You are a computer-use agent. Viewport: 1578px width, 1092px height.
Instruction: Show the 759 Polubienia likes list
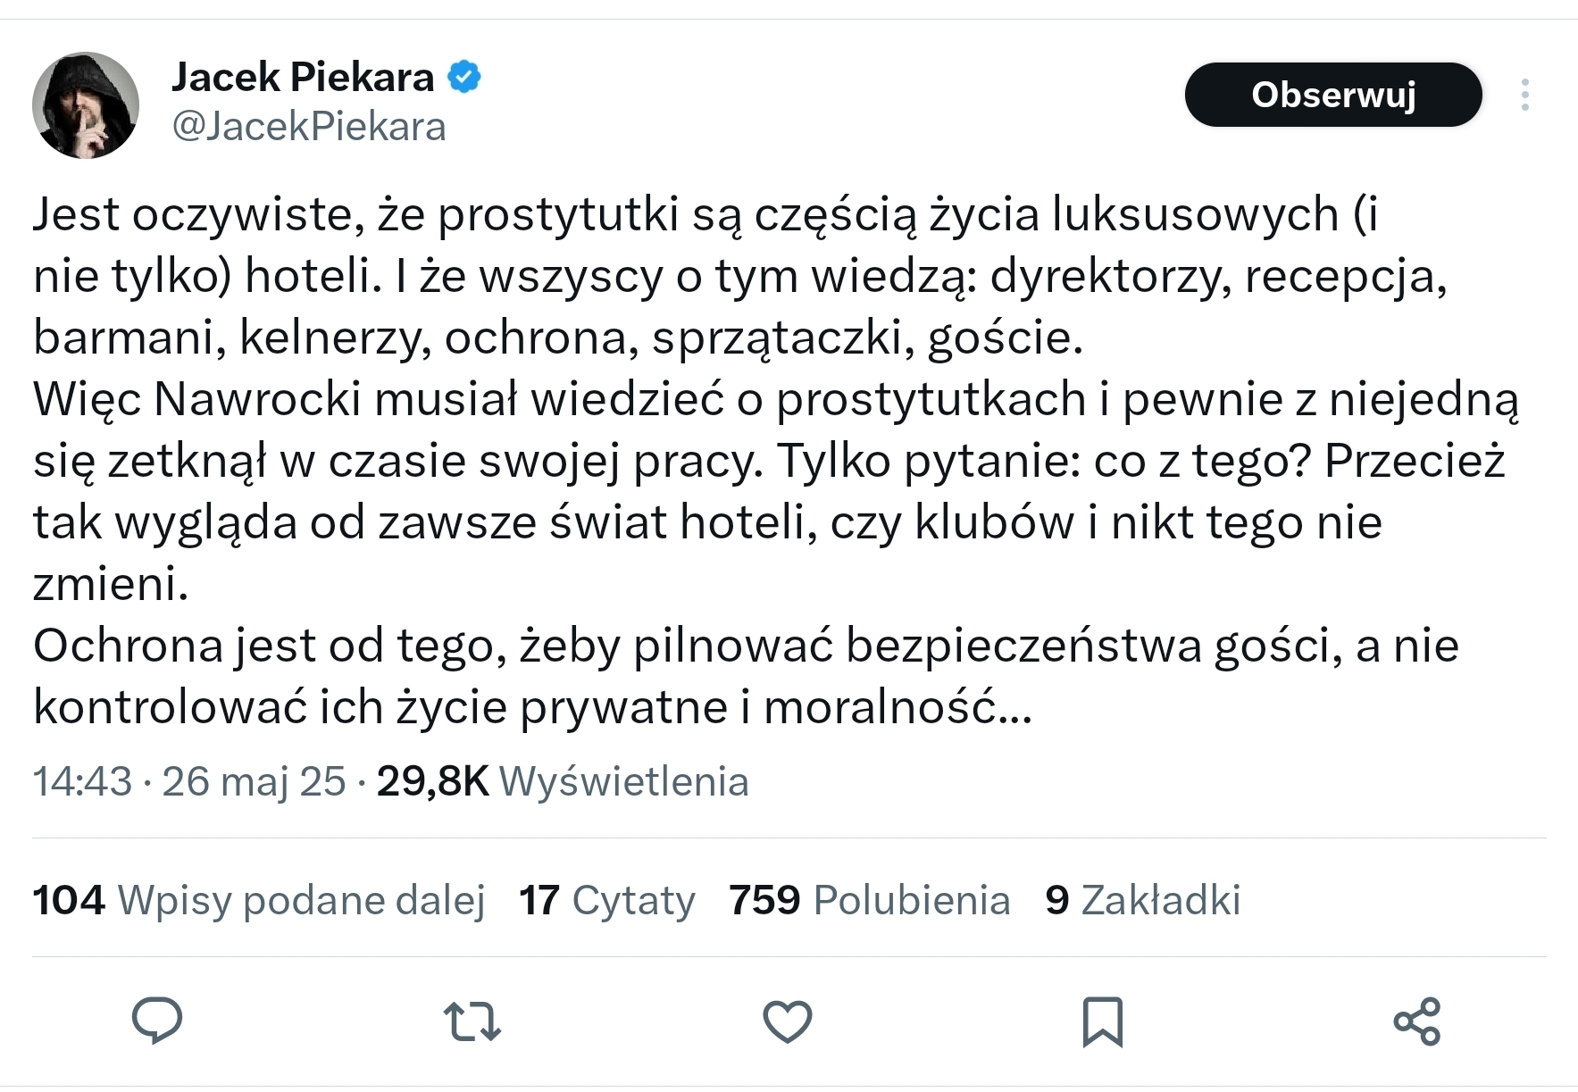(x=869, y=900)
